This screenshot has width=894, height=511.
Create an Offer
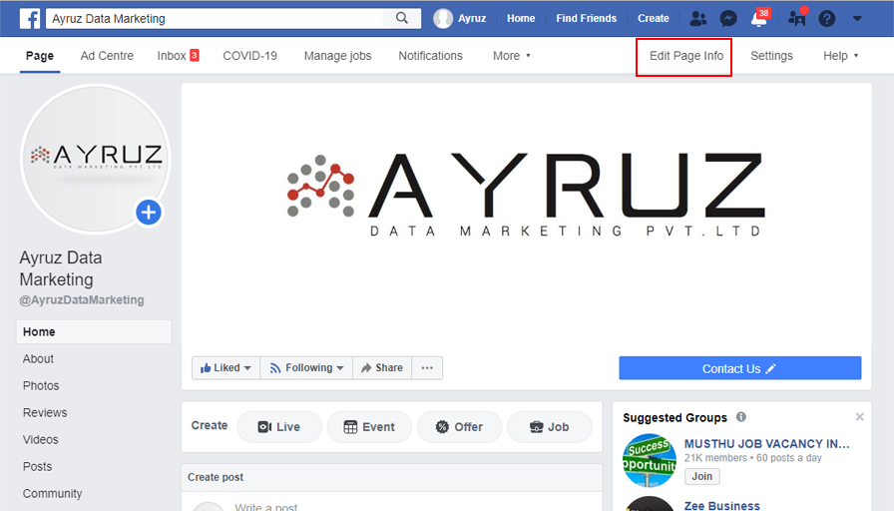460,426
